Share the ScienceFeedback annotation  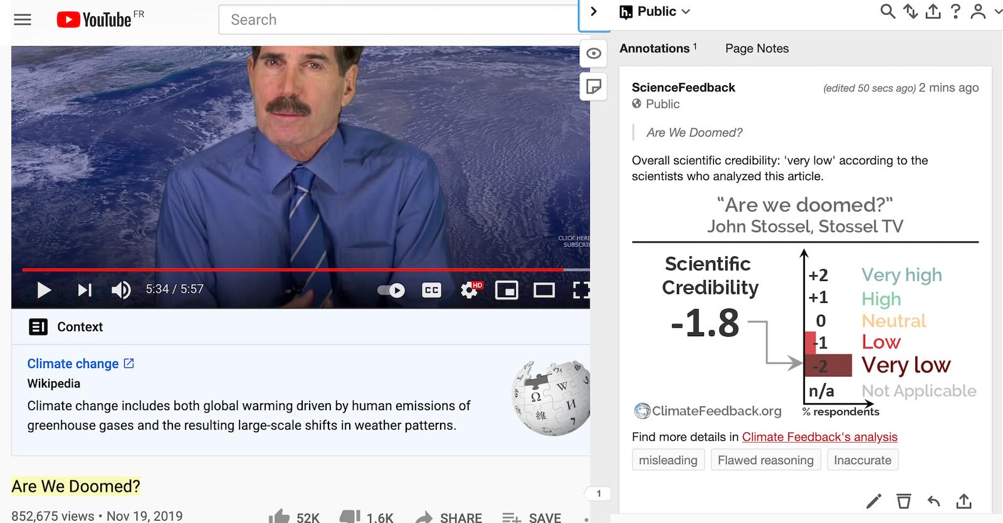click(x=964, y=500)
